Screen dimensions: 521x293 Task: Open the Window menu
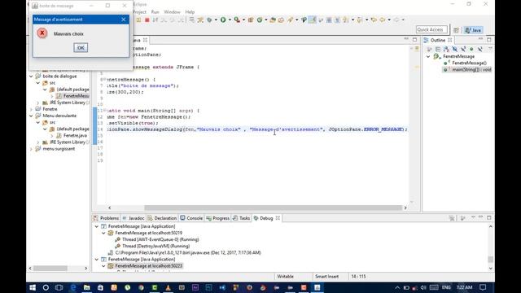pos(172,12)
